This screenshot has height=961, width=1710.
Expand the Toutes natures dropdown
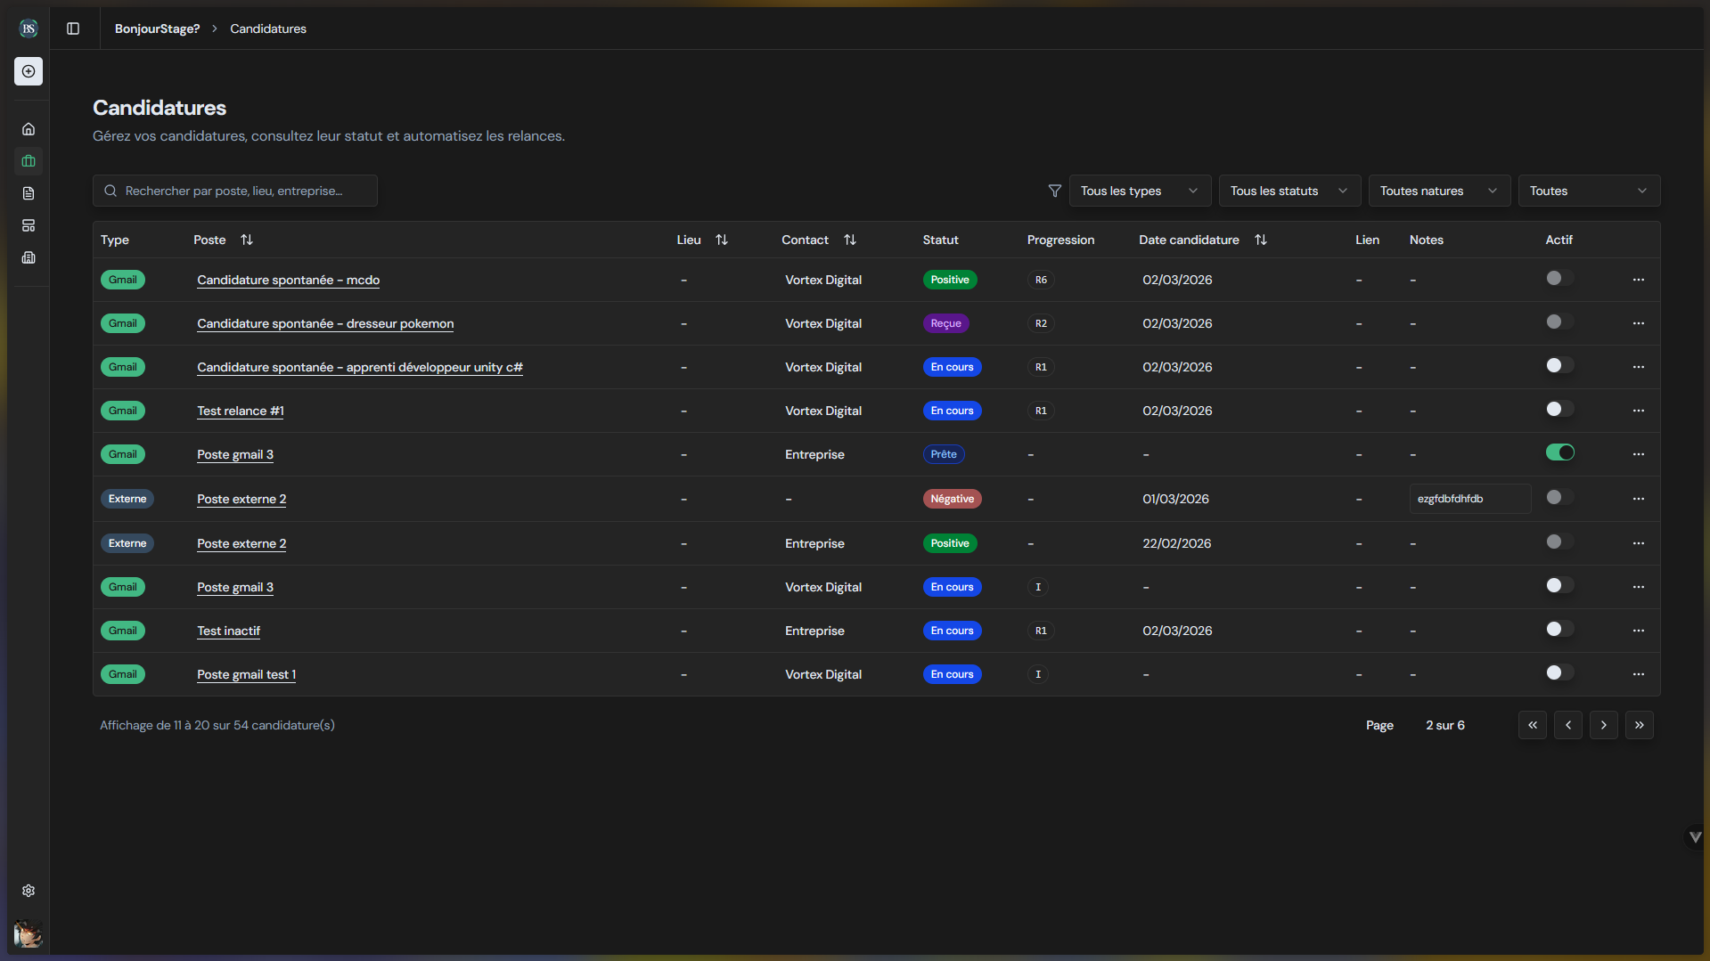click(x=1438, y=191)
